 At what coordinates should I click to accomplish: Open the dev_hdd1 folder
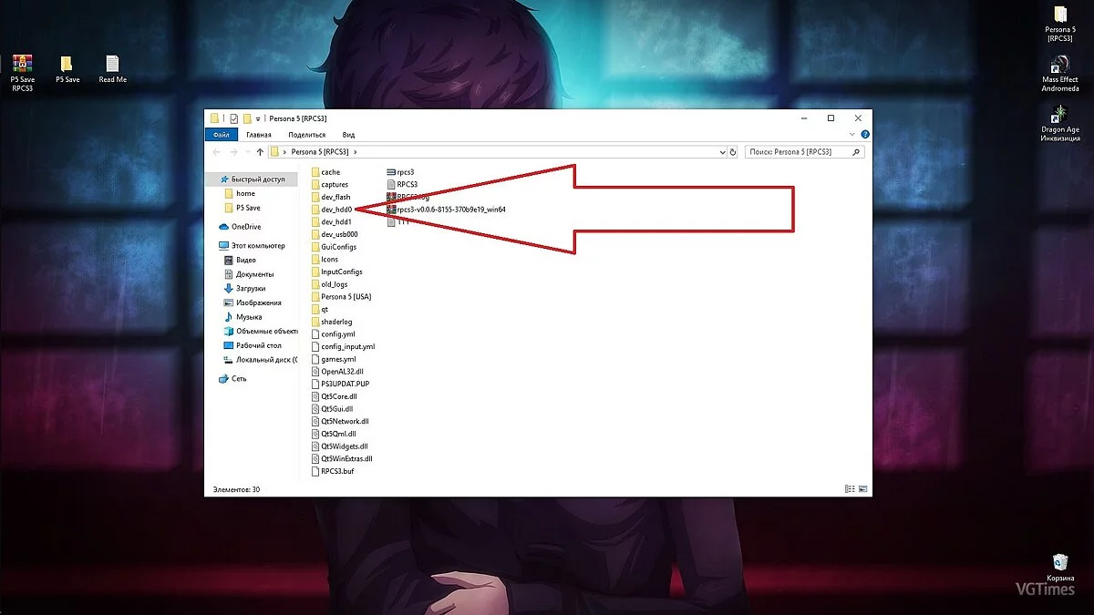pyautogui.click(x=331, y=222)
